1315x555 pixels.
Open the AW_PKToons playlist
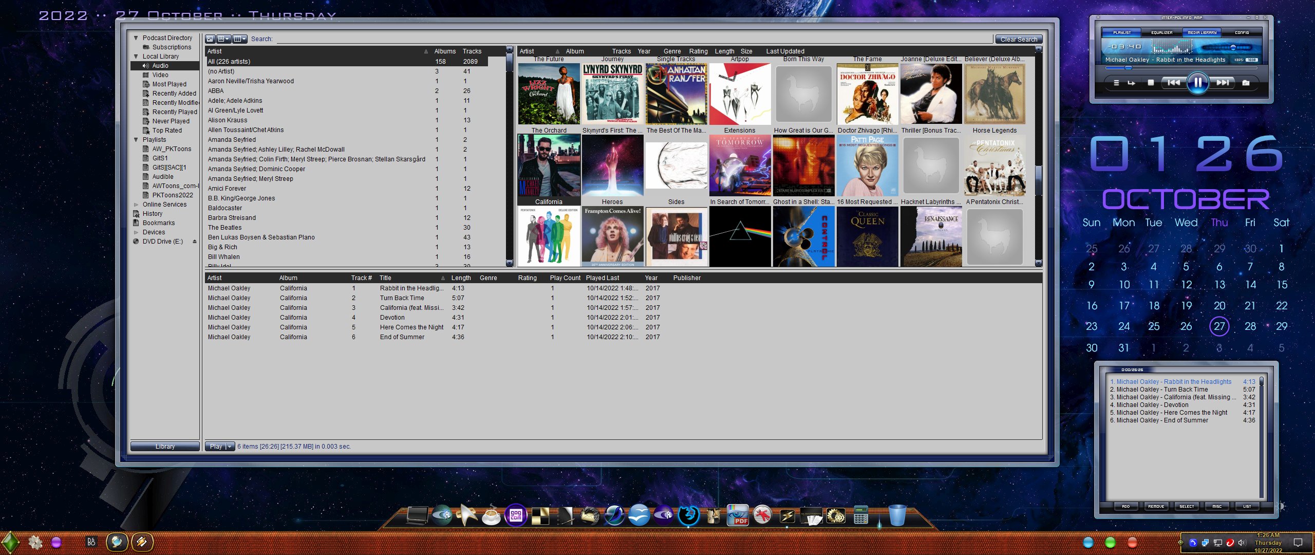pyautogui.click(x=172, y=149)
